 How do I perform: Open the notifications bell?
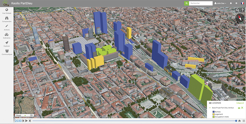[231, 3]
